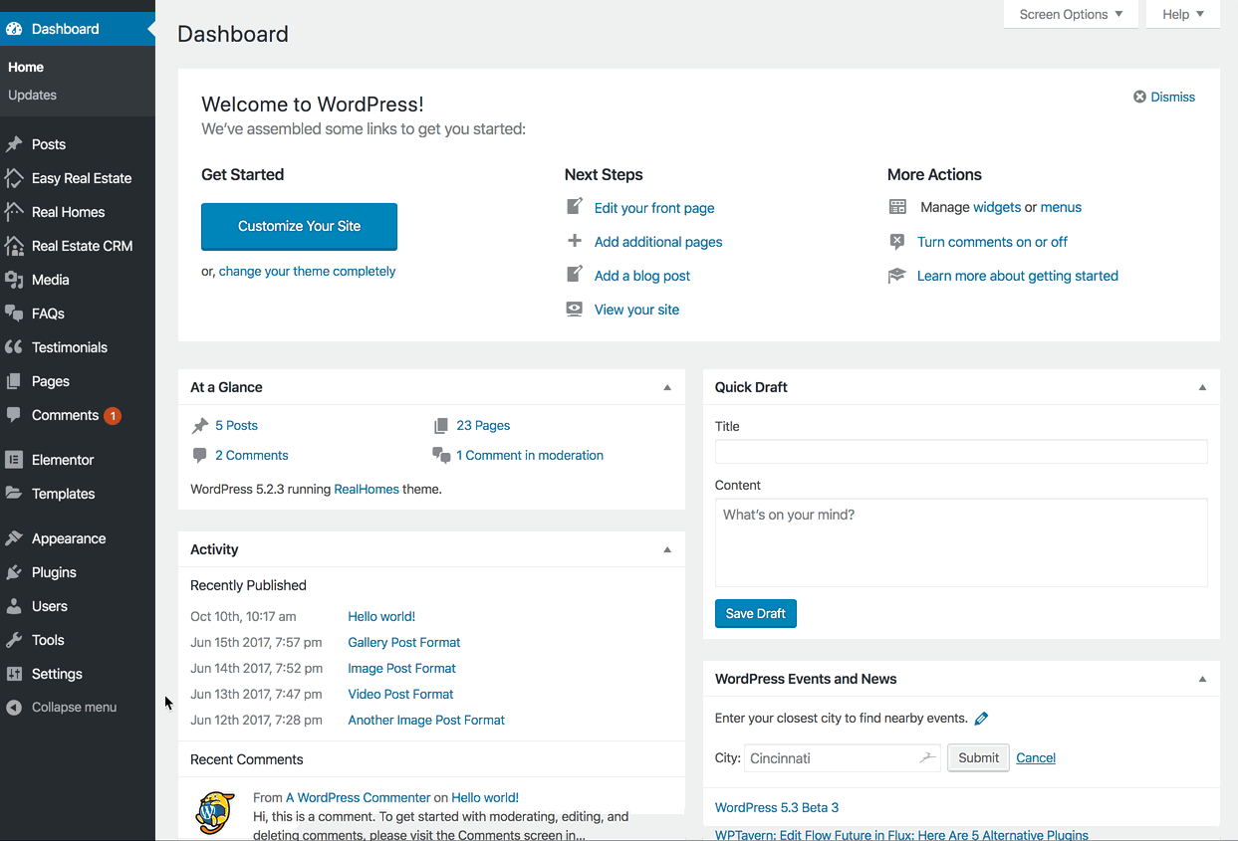
Task: Click the Settings sliders icon
Action: pos(14,674)
